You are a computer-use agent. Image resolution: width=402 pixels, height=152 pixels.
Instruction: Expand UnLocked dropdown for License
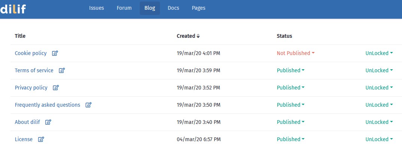(379, 139)
